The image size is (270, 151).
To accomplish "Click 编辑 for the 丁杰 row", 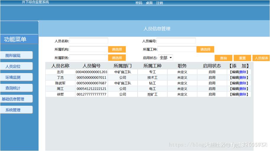I will pos(235,78).
